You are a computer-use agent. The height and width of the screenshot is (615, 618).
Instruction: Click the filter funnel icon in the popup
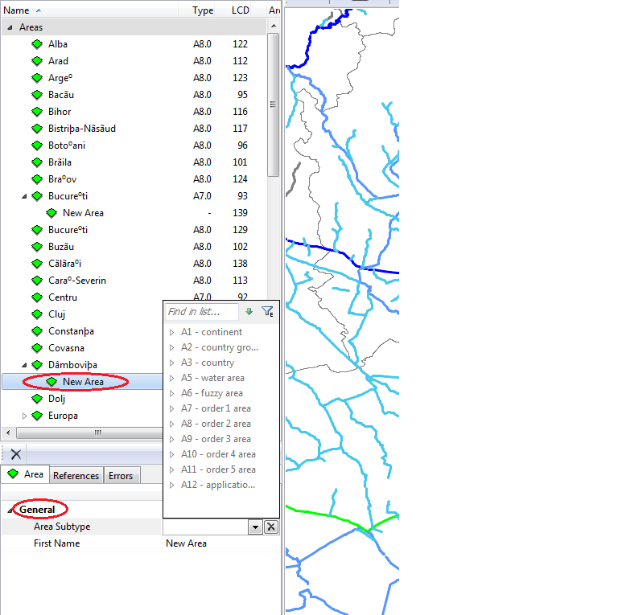pos(267,312)
